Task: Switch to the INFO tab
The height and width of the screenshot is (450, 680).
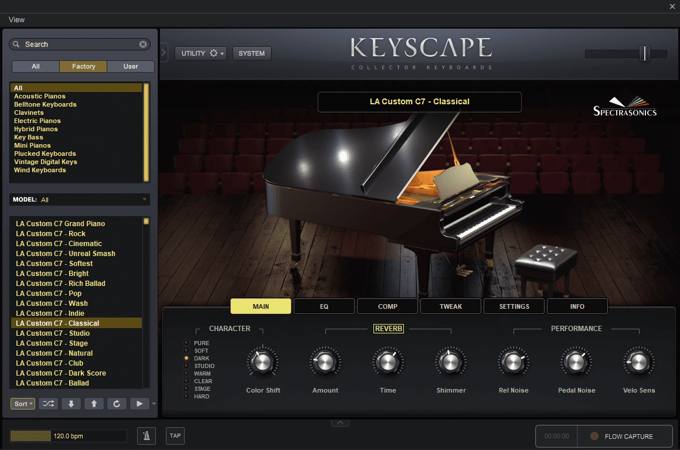Action: click(577, 306)
